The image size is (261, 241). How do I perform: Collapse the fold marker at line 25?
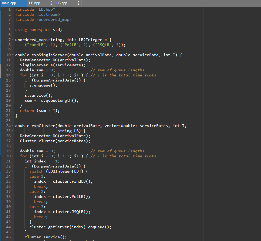coord(13,130)
